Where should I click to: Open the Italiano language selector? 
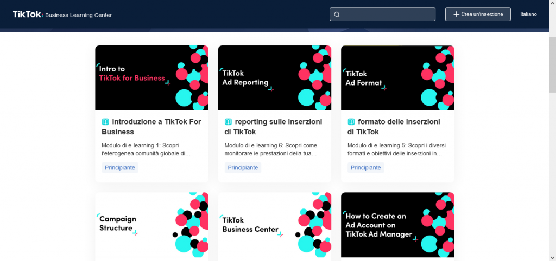[528, 14]
